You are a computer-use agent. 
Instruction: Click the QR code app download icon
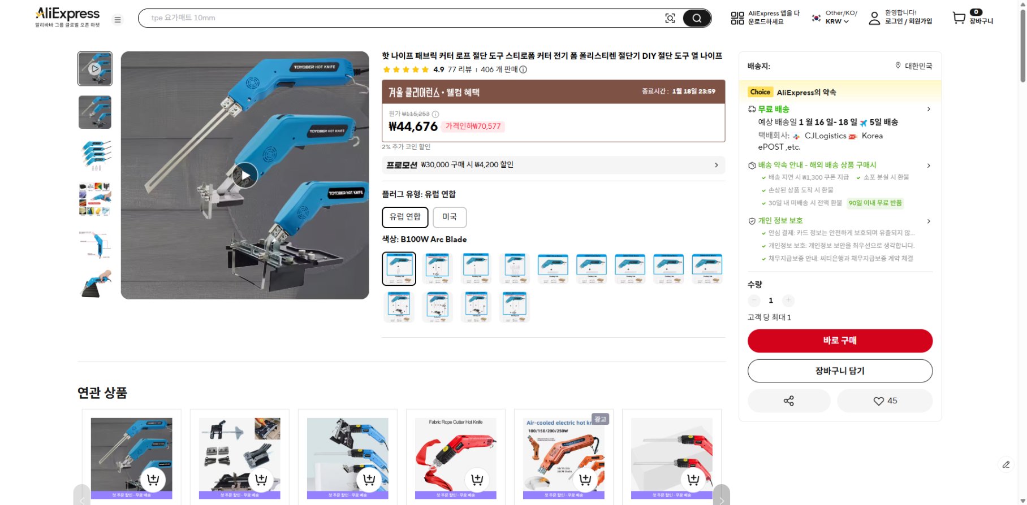click(737, 18)
